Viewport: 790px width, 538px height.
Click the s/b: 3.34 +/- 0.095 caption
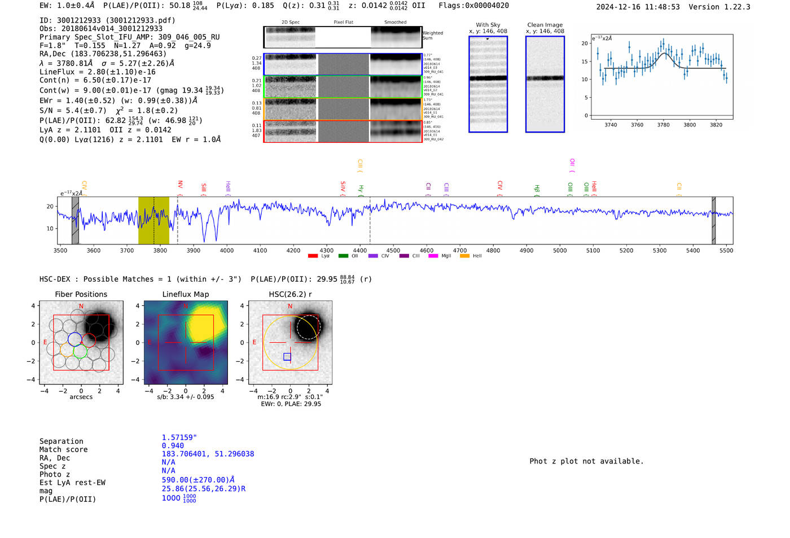coord(186,397)
